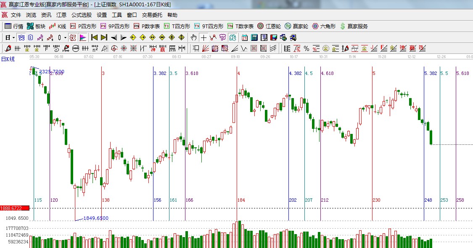Click the 1849.6500 low price label
Screen dimensions: 473x248
(95, 218)
